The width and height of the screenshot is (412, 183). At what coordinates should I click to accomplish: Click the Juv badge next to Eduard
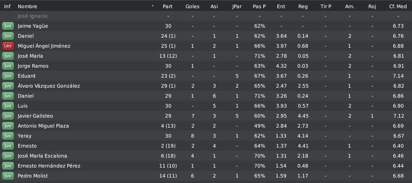[x=8, y=76]
